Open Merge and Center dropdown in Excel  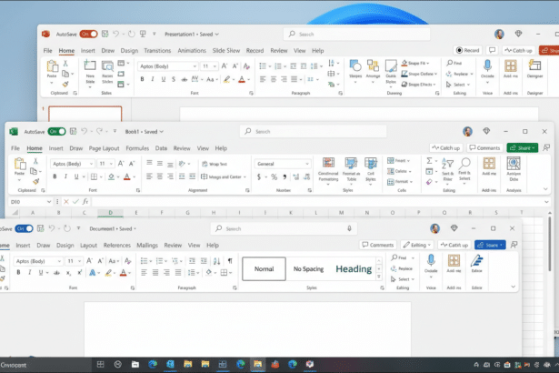[x=245, y=177]
